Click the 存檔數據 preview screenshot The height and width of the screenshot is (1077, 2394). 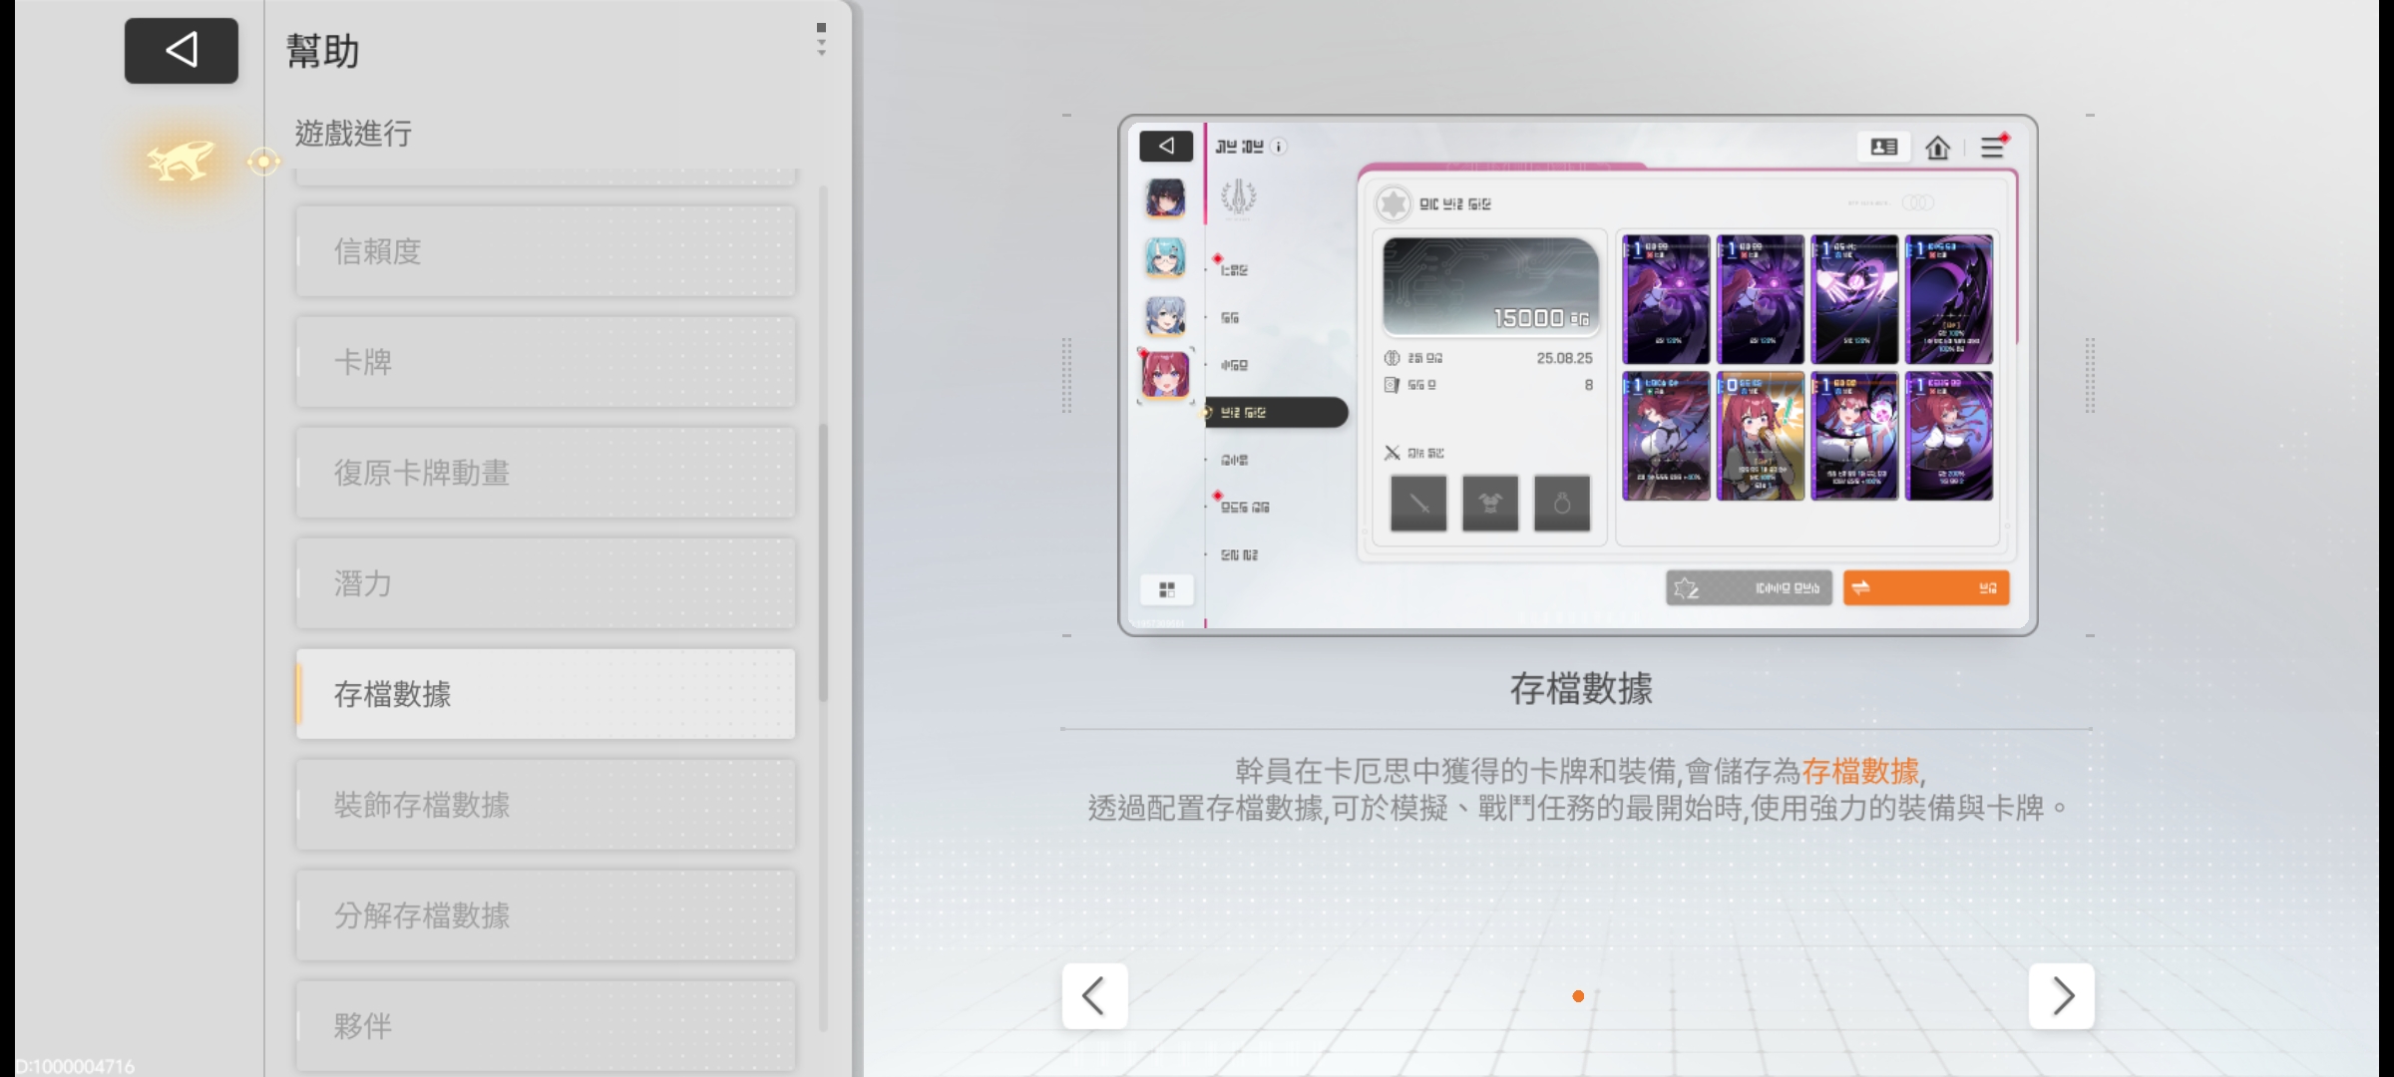(x=1577, y=375)
